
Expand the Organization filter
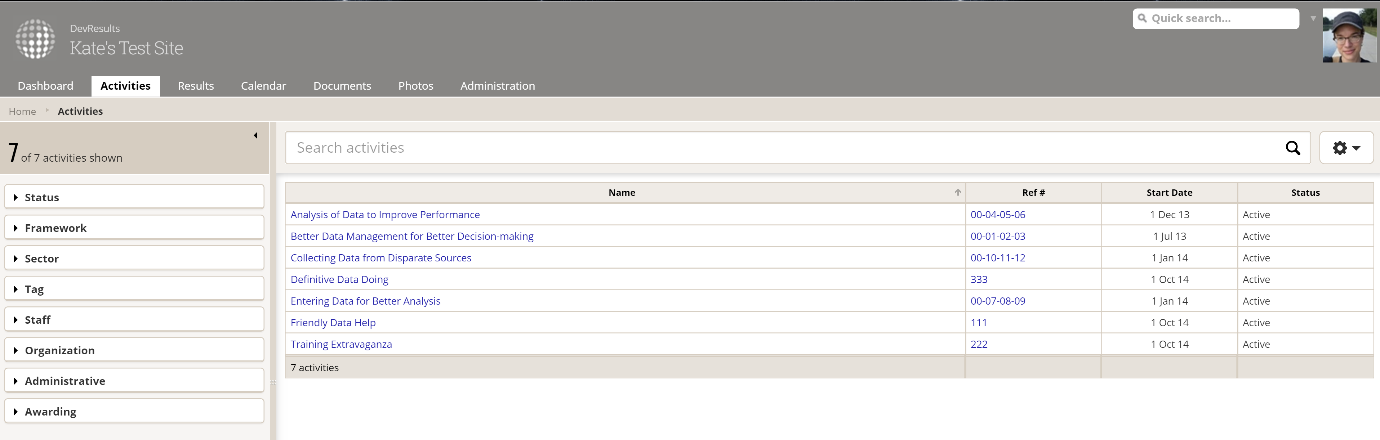tap(134, 350)
